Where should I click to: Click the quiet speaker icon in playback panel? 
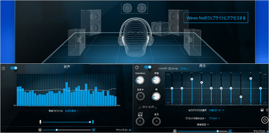[x=175, y=131]
